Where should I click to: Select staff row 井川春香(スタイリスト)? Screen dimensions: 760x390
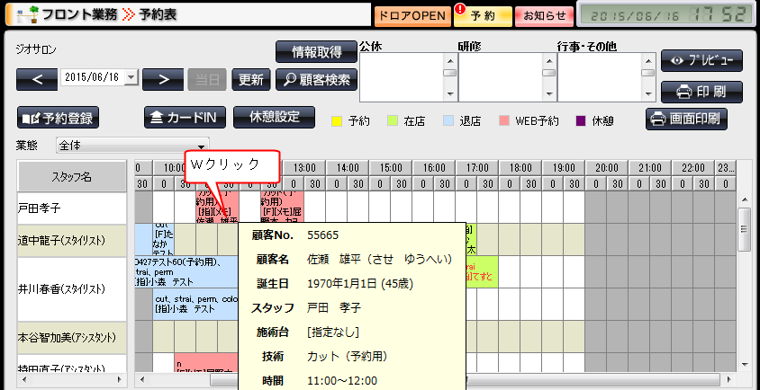point(76,289)
